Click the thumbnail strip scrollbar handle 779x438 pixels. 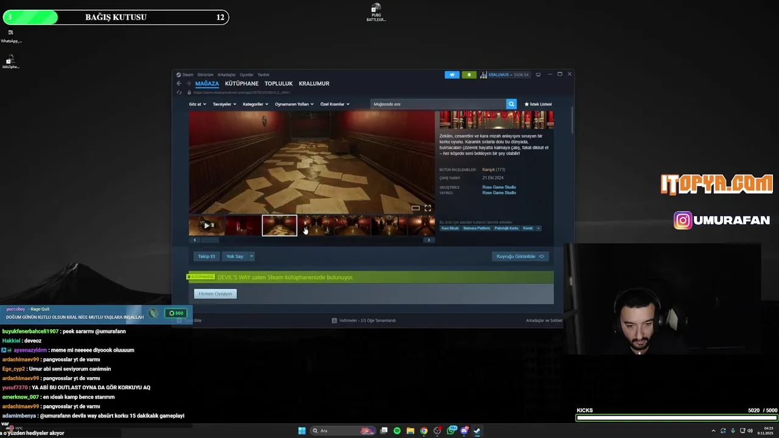(210, 240)
